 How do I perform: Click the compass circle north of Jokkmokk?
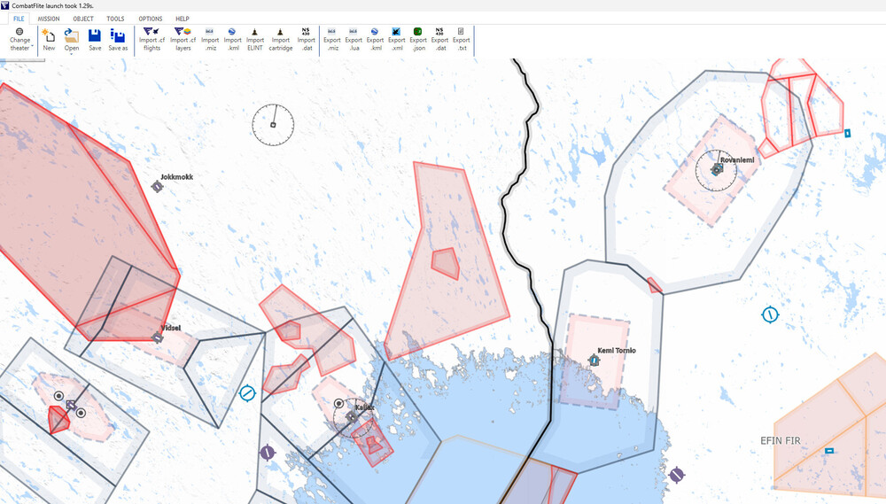tap(273, 125)
